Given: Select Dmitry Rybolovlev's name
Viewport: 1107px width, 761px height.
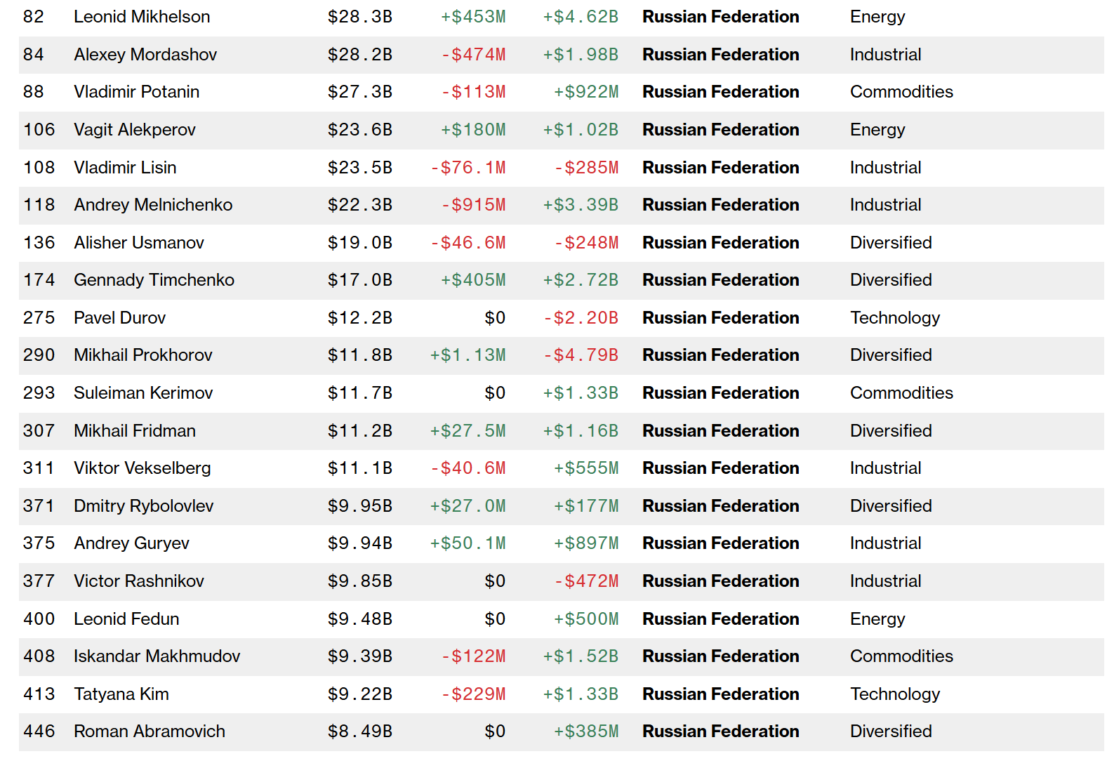Looking at the screenshot, I should coord(144,506).
